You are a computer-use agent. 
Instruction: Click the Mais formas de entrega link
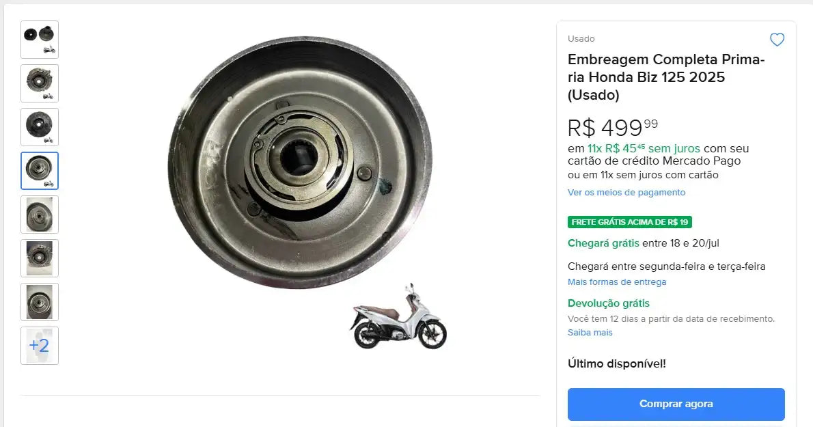coord(616,281)
